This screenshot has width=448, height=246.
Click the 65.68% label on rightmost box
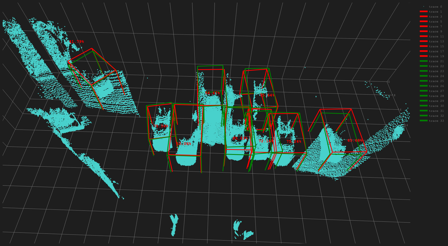[x=355, y=140]
